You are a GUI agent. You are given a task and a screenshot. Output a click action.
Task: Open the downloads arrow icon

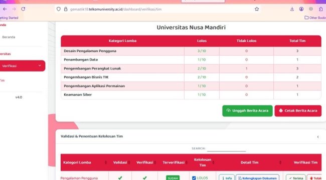point(292,9)
